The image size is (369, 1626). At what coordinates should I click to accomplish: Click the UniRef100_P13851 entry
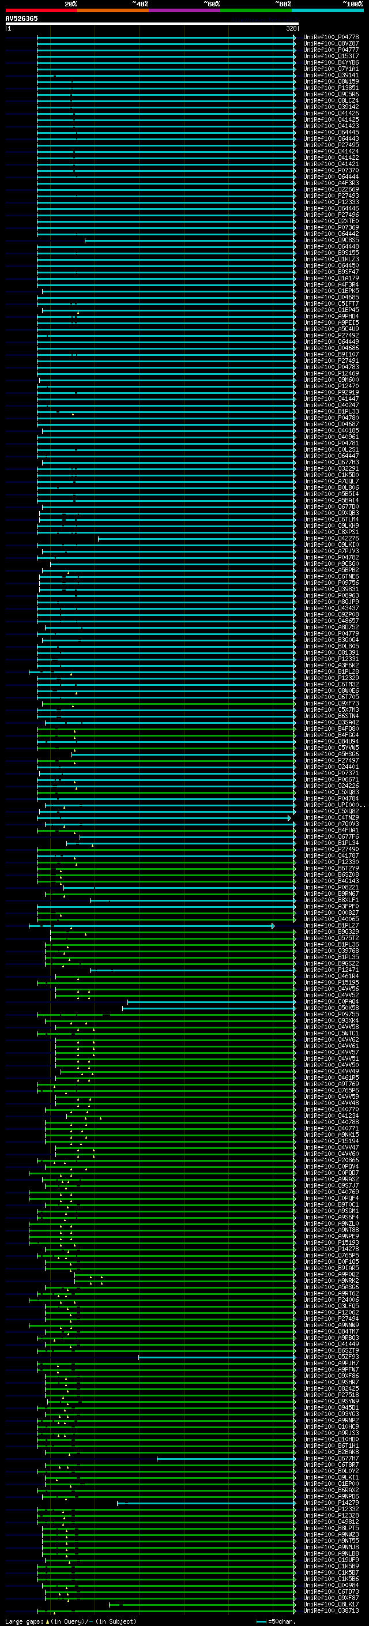pos(331,88)
